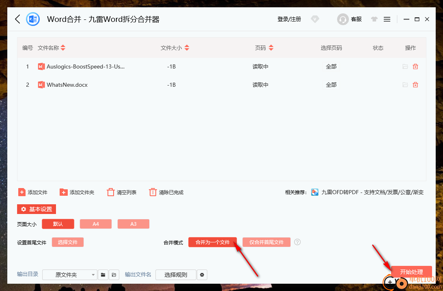Click the 基本设置 tab
443x291 pixels.
coord(37,209)
